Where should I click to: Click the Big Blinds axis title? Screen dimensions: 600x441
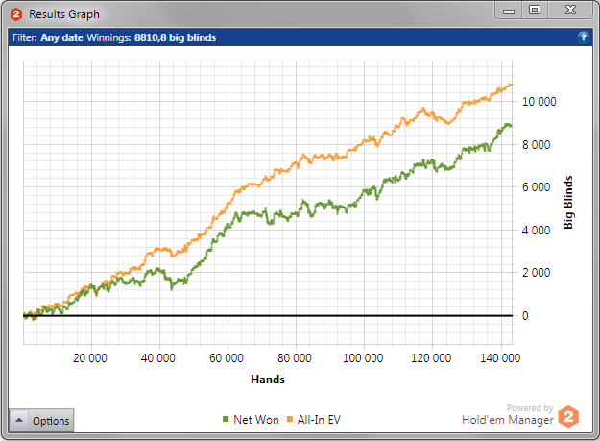point(568,202)
